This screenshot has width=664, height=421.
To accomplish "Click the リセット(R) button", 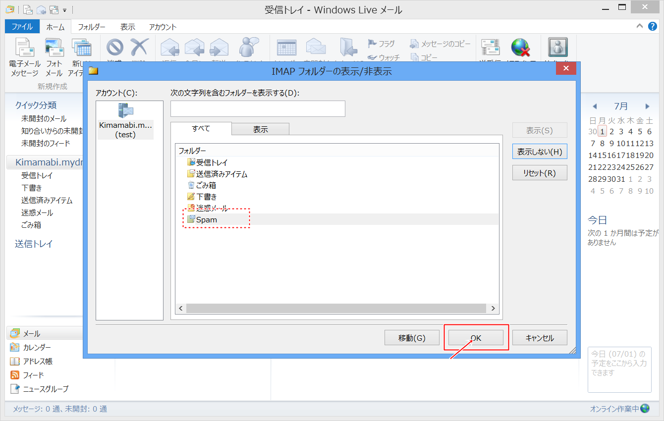I will (x=540, y=173).
